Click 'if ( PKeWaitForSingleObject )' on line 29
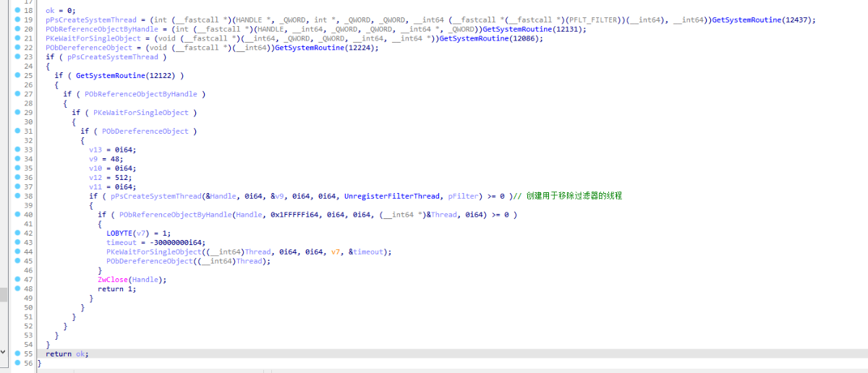The image size is (868, 373). [x=135, y=113]
